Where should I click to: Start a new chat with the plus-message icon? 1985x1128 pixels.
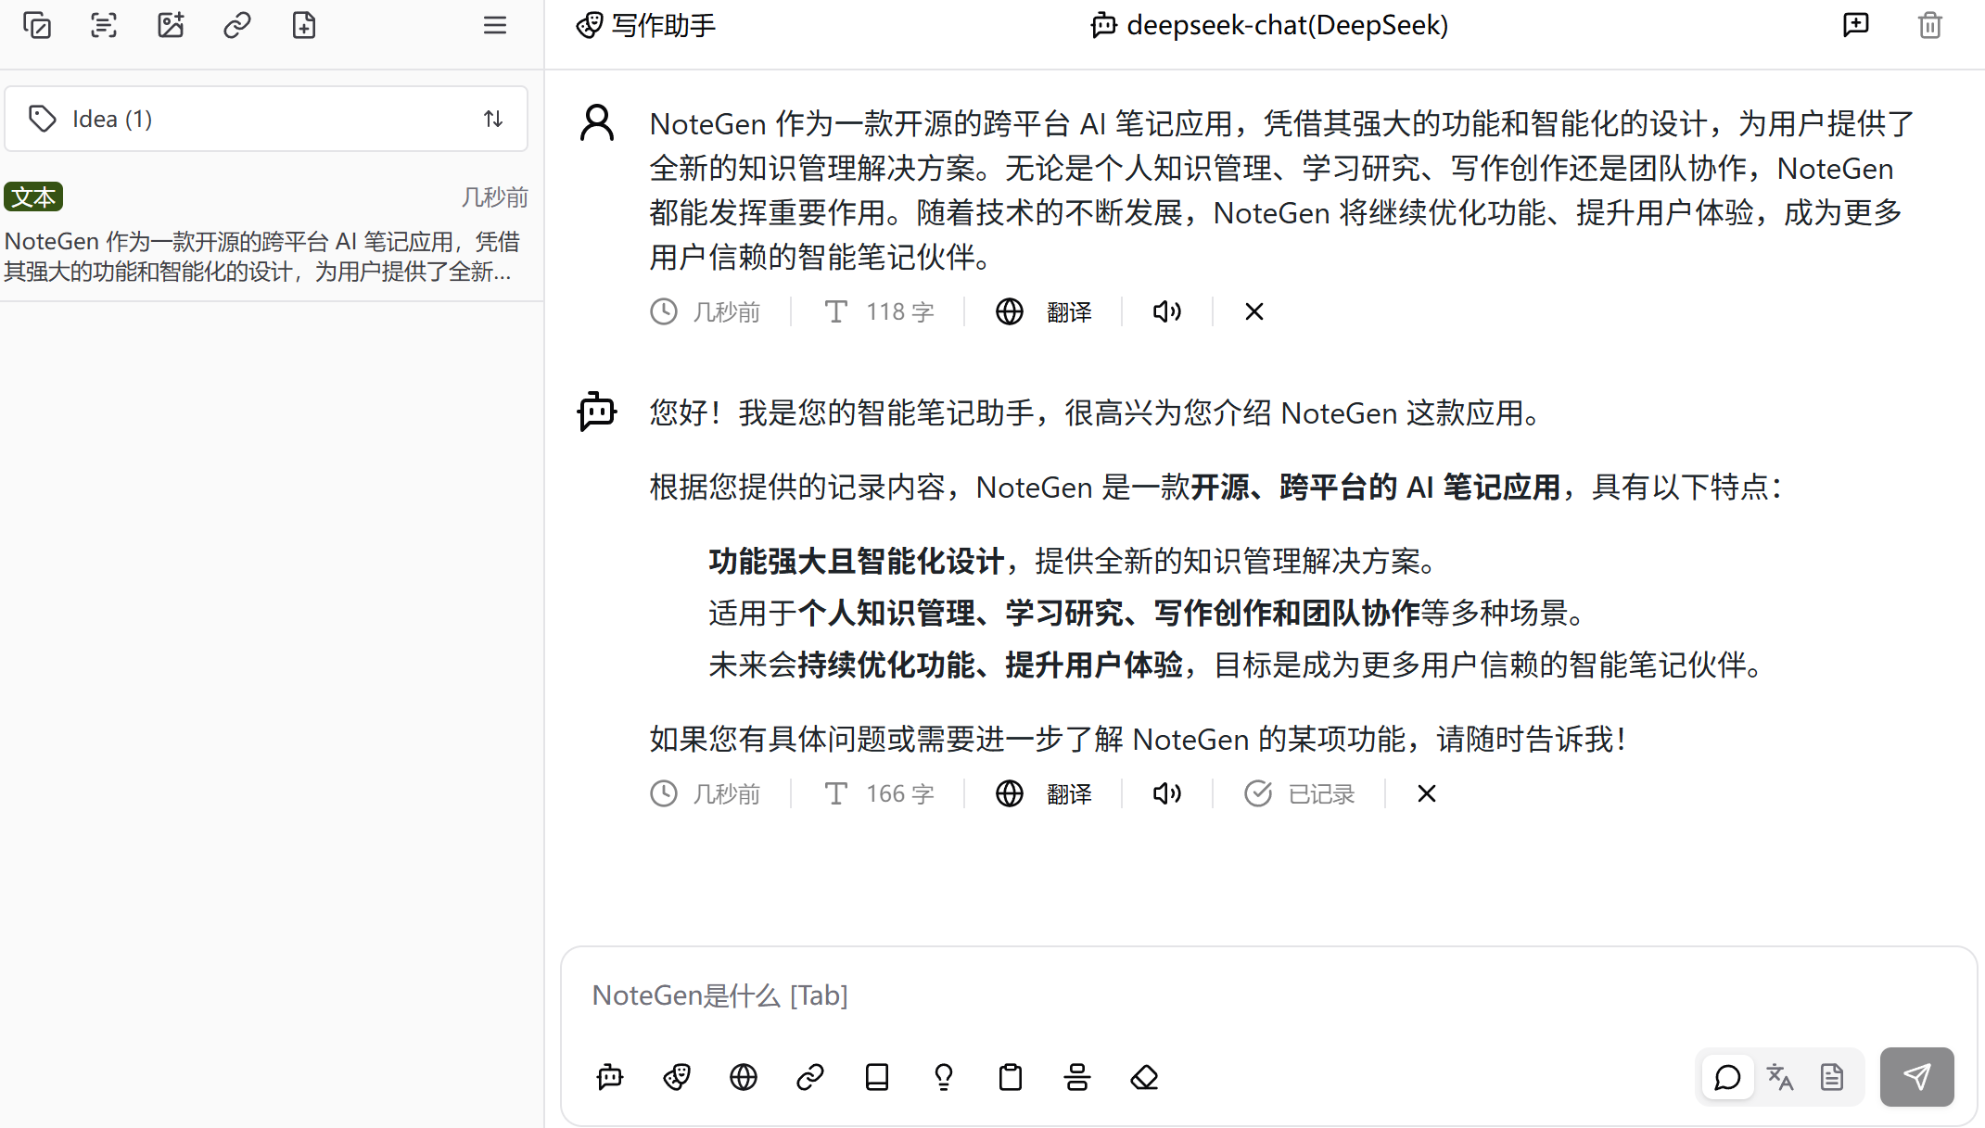click(1856, 25)
